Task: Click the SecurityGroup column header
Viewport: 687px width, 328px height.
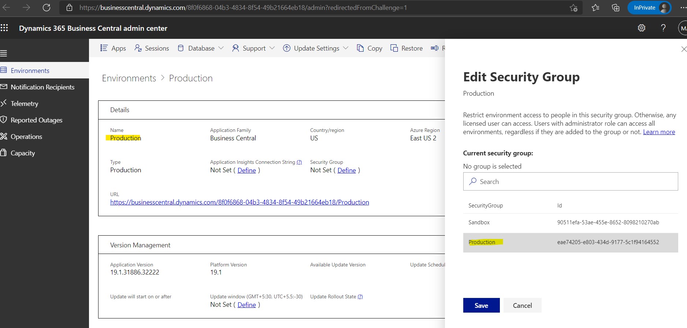Action: click(486, 206)
